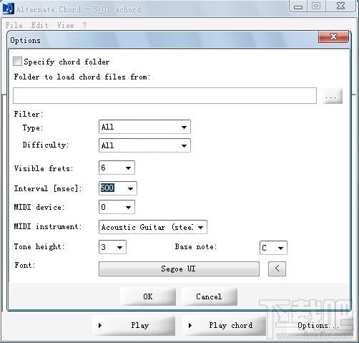Click the font reset arrow button
359x343 pixels.
coord(277,269)
